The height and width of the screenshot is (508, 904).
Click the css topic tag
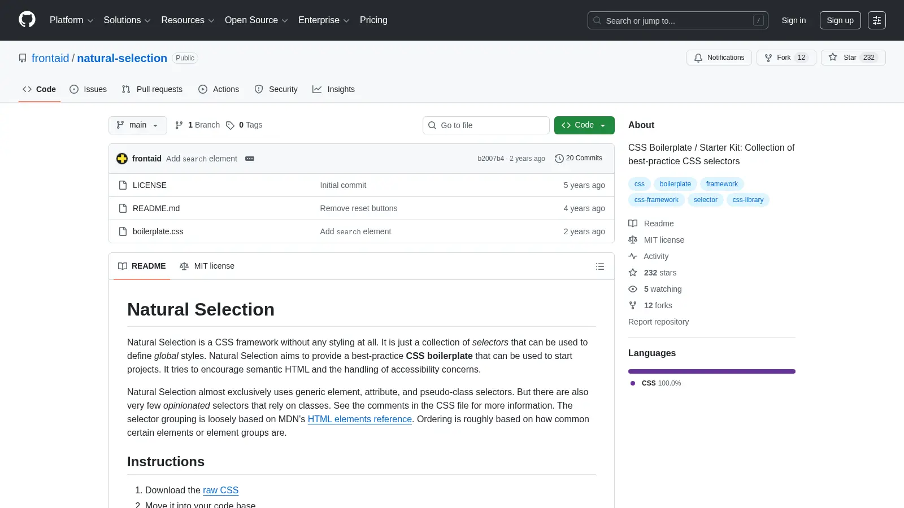[640, 184]
